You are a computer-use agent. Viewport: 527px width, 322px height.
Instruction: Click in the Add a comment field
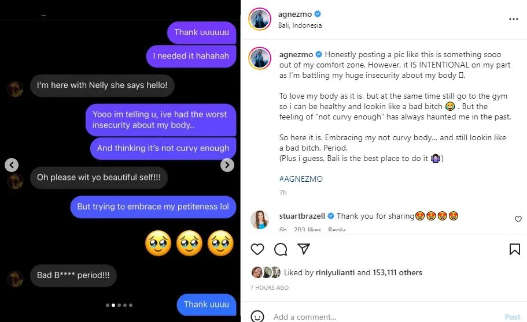(383, 317)
